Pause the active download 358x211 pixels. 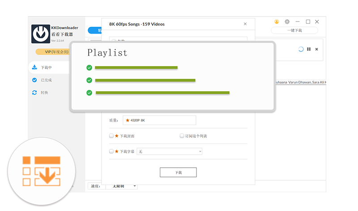[x=309, y=49]
